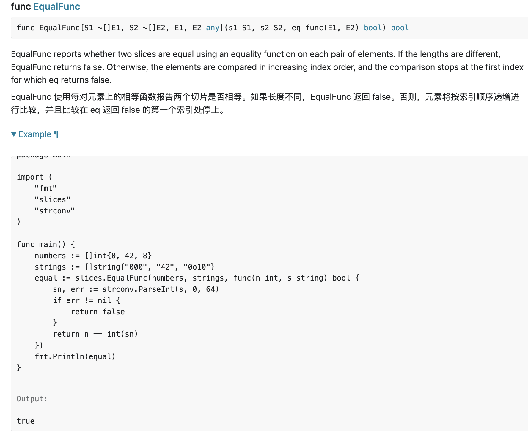Viewport: 528px width, 431px height.
Task: Click the 'Output:' label
Action: [x=32, y=399]
